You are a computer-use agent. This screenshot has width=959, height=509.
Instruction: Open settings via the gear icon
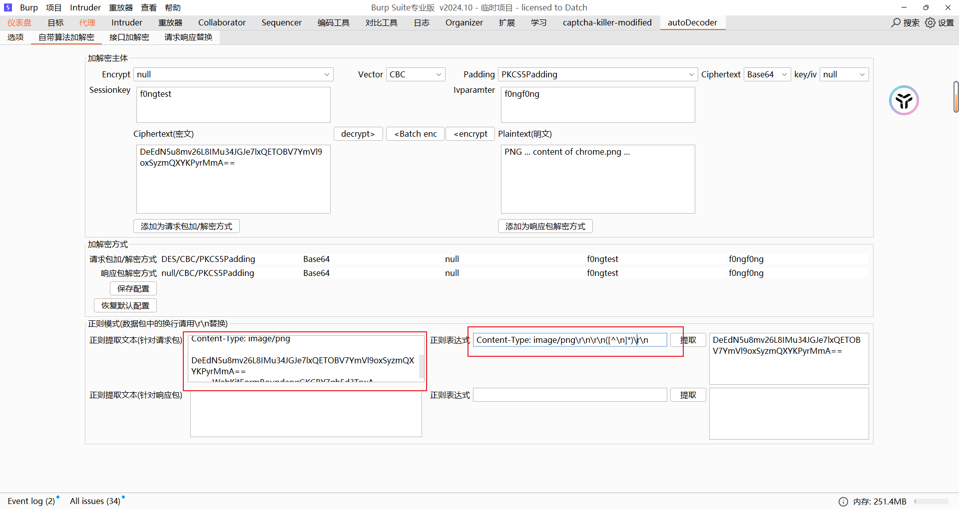tap(930, 22)
